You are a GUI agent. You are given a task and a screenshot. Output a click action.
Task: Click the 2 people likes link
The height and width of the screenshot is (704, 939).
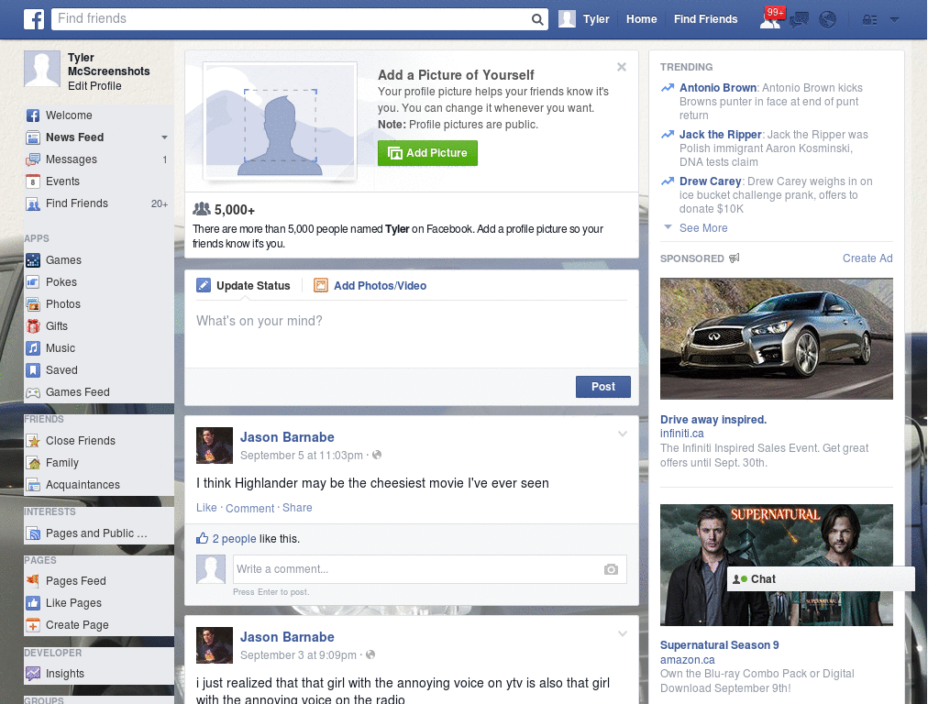(234, 539)
